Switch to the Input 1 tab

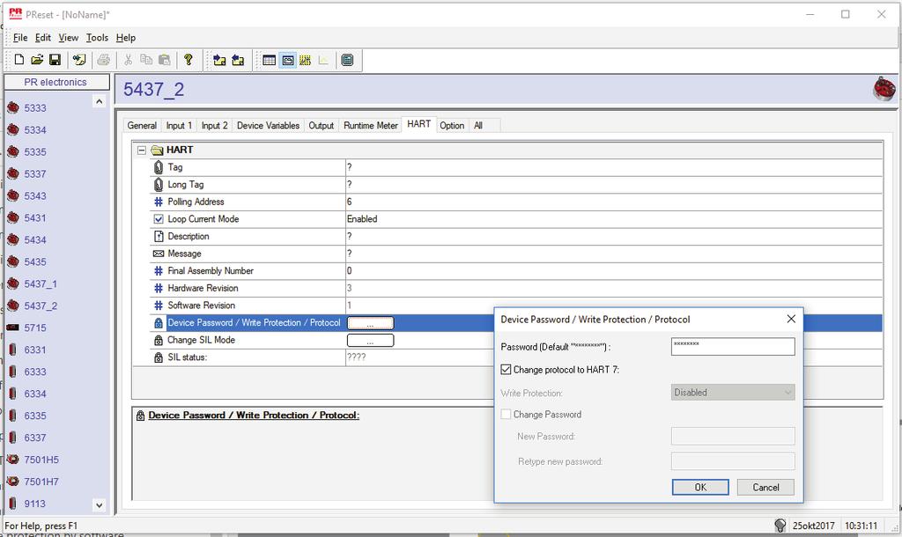coord(179,125)
